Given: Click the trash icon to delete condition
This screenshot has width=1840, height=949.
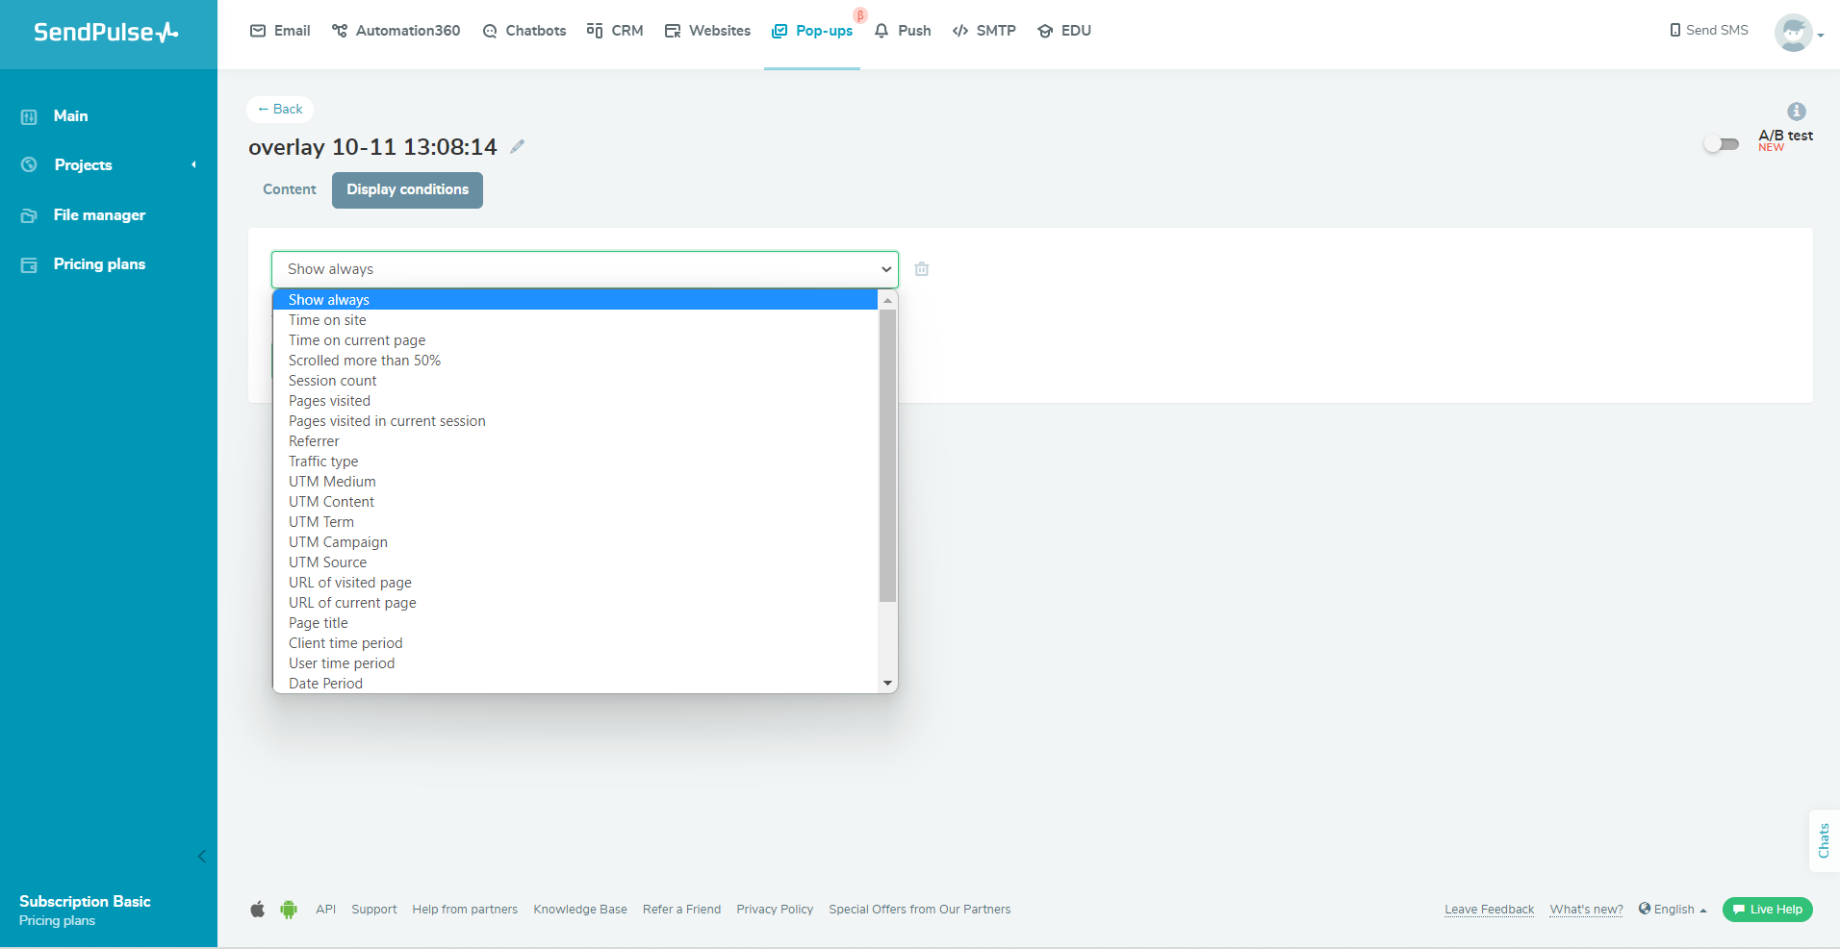Looking at the screenshot, I should 922,269.
